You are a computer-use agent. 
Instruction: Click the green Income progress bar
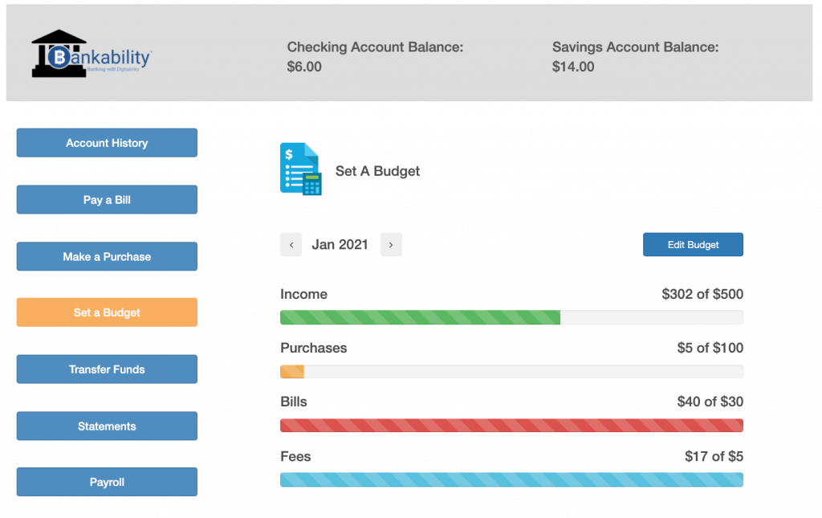pyautogui.click(x=419, y=317)
